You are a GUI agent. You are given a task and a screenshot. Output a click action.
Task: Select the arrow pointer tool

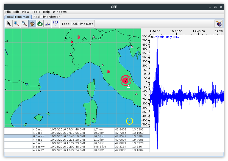pos(9,24)
